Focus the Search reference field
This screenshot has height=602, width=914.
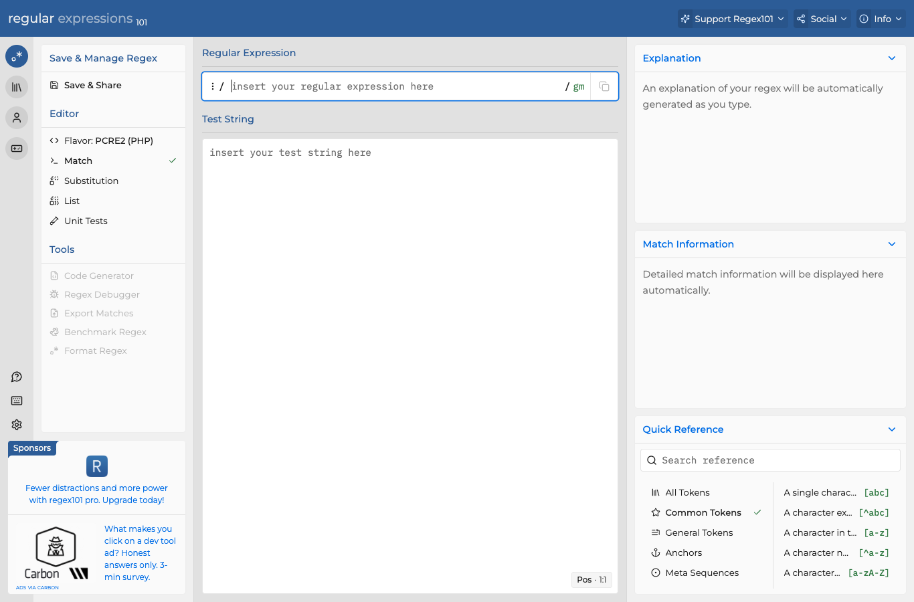[770, 460]
